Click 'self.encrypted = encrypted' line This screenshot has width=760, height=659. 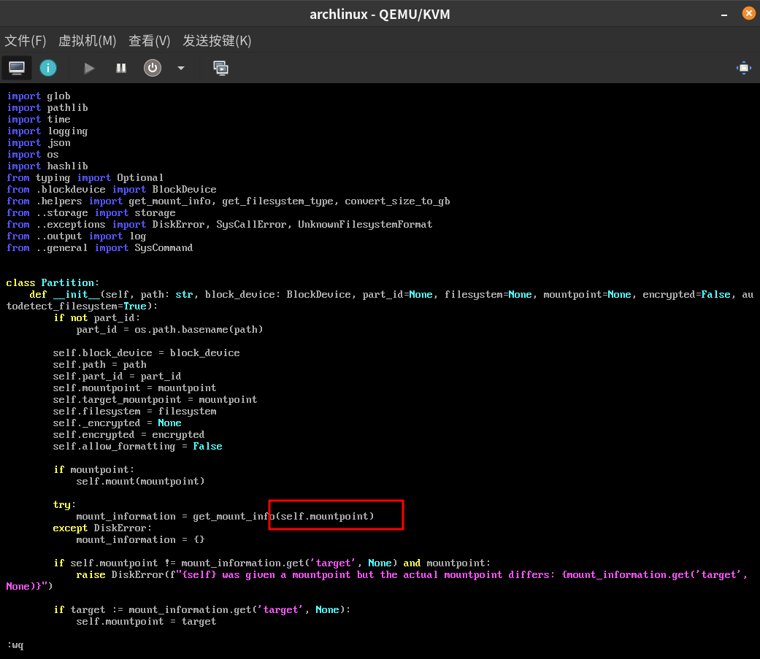[x=128, y=435]
